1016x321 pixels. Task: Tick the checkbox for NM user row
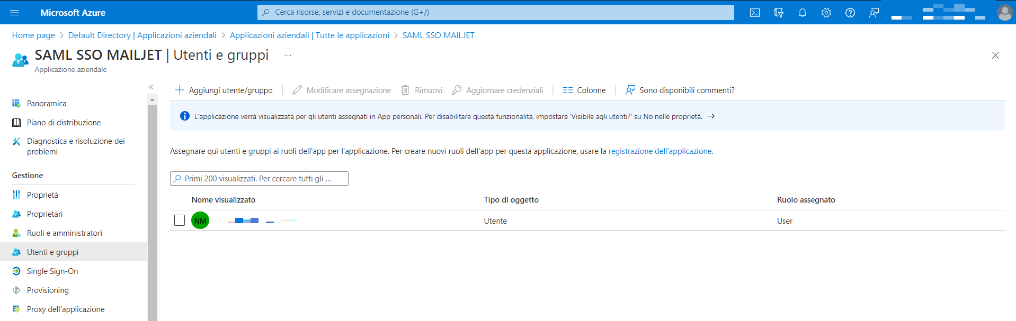tap(180, 220)
